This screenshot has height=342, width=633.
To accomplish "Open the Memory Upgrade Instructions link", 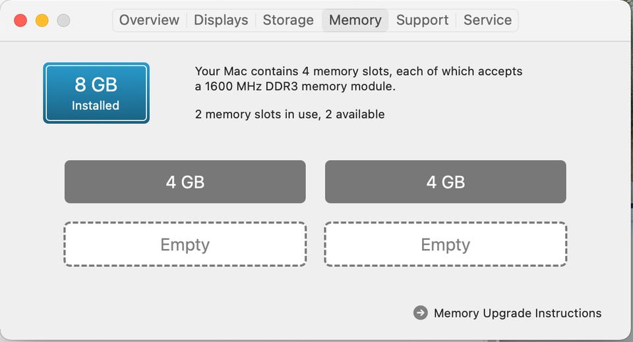I will 517,313.
